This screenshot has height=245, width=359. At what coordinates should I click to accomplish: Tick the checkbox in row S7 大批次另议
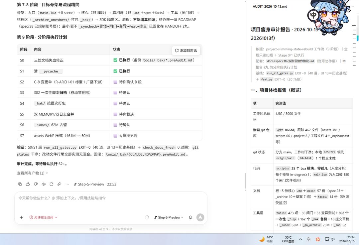click(115, 136)
